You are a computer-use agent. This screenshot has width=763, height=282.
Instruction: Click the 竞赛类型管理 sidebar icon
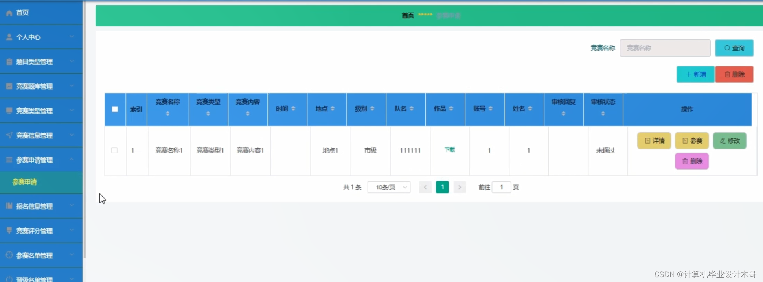click(9, 111)
